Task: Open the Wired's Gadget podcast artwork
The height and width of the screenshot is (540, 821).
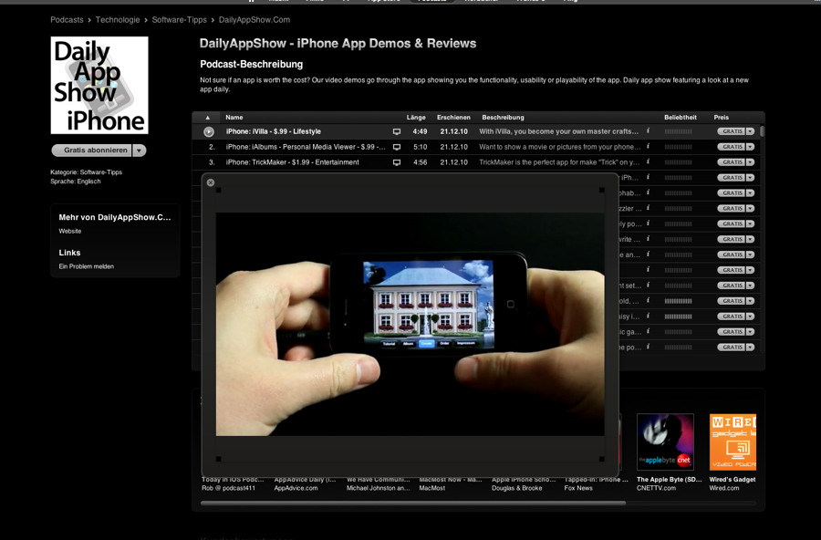Action: (x=733, y=442)
